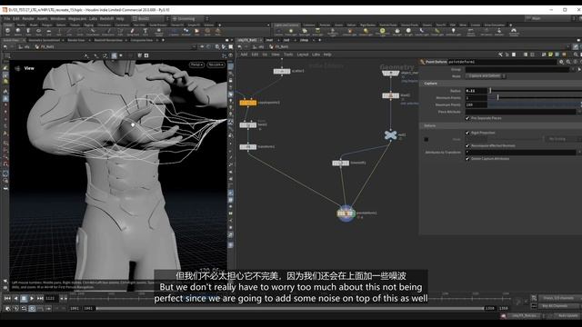This screenshot has width=582, height=327.
Task: Select the transform node below the orange node
Action: click(x=248, y=147)
